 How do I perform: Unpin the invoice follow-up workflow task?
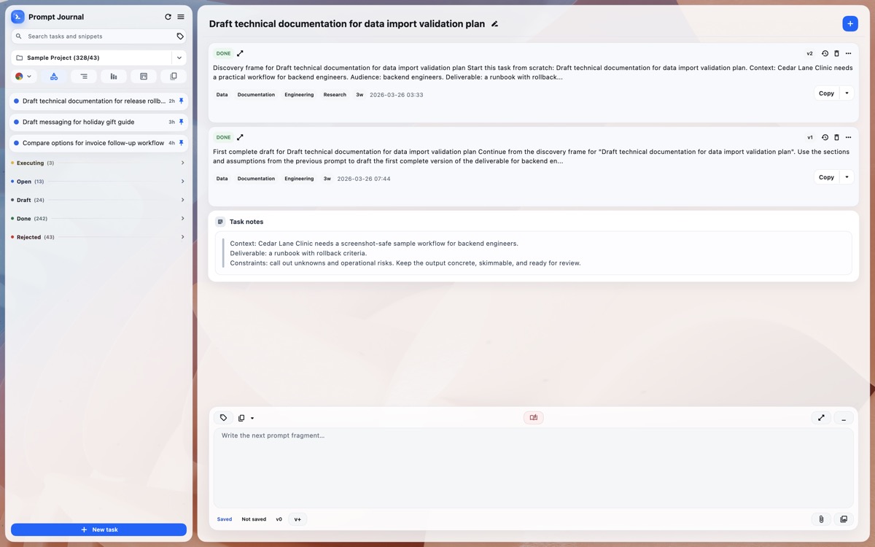(x=182, y=143)
